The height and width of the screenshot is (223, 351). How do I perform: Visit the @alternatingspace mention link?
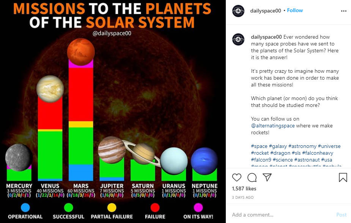click(x=273, y=126)
